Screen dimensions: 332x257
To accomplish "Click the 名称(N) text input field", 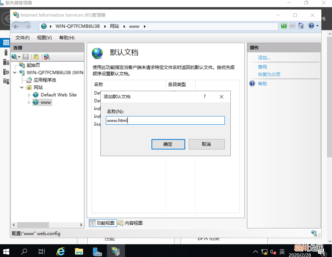I will [165, 120].
